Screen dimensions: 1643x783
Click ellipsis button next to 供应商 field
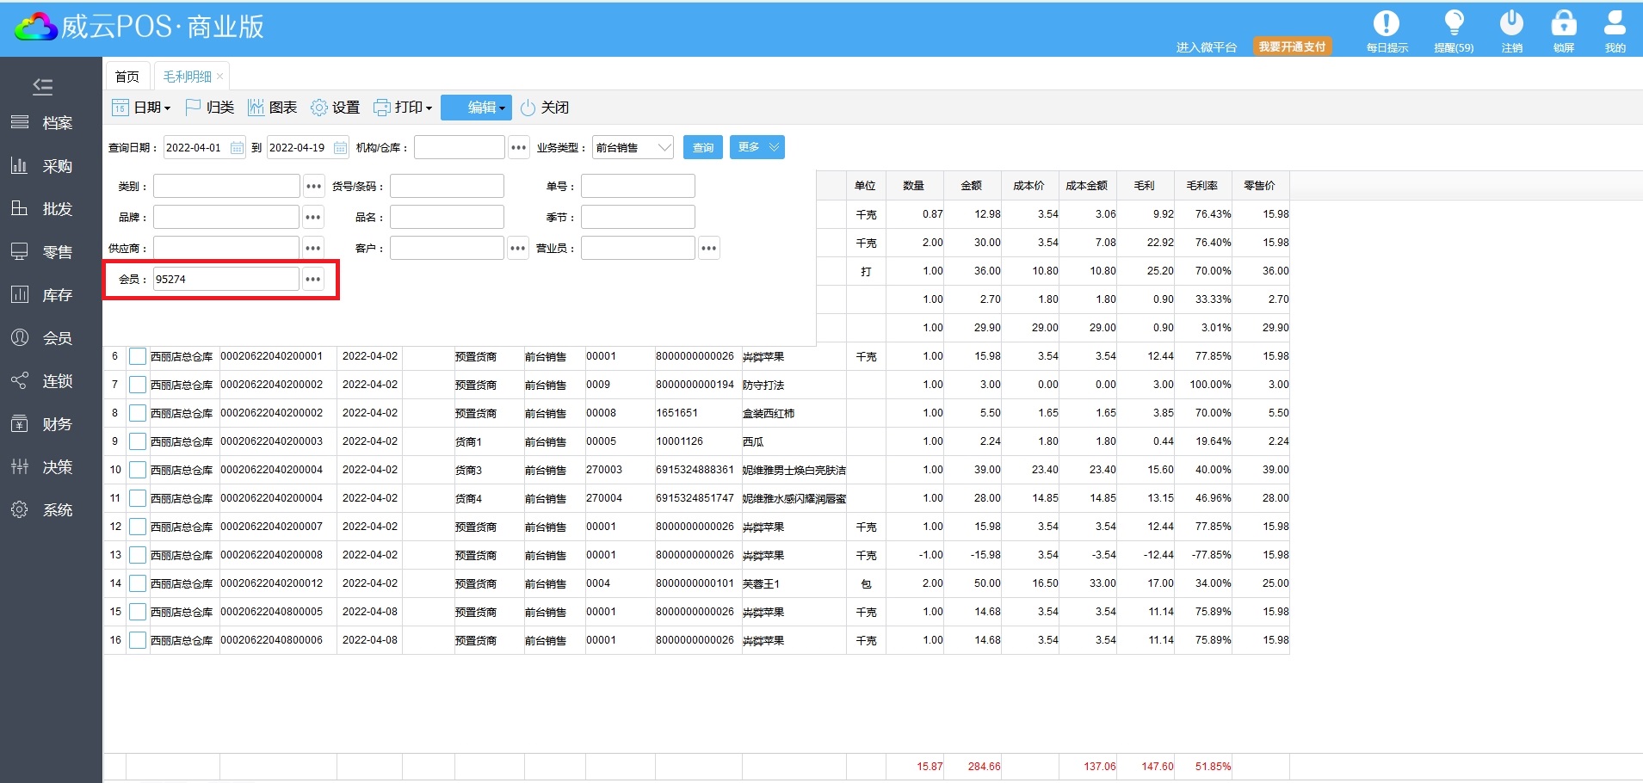313,248
